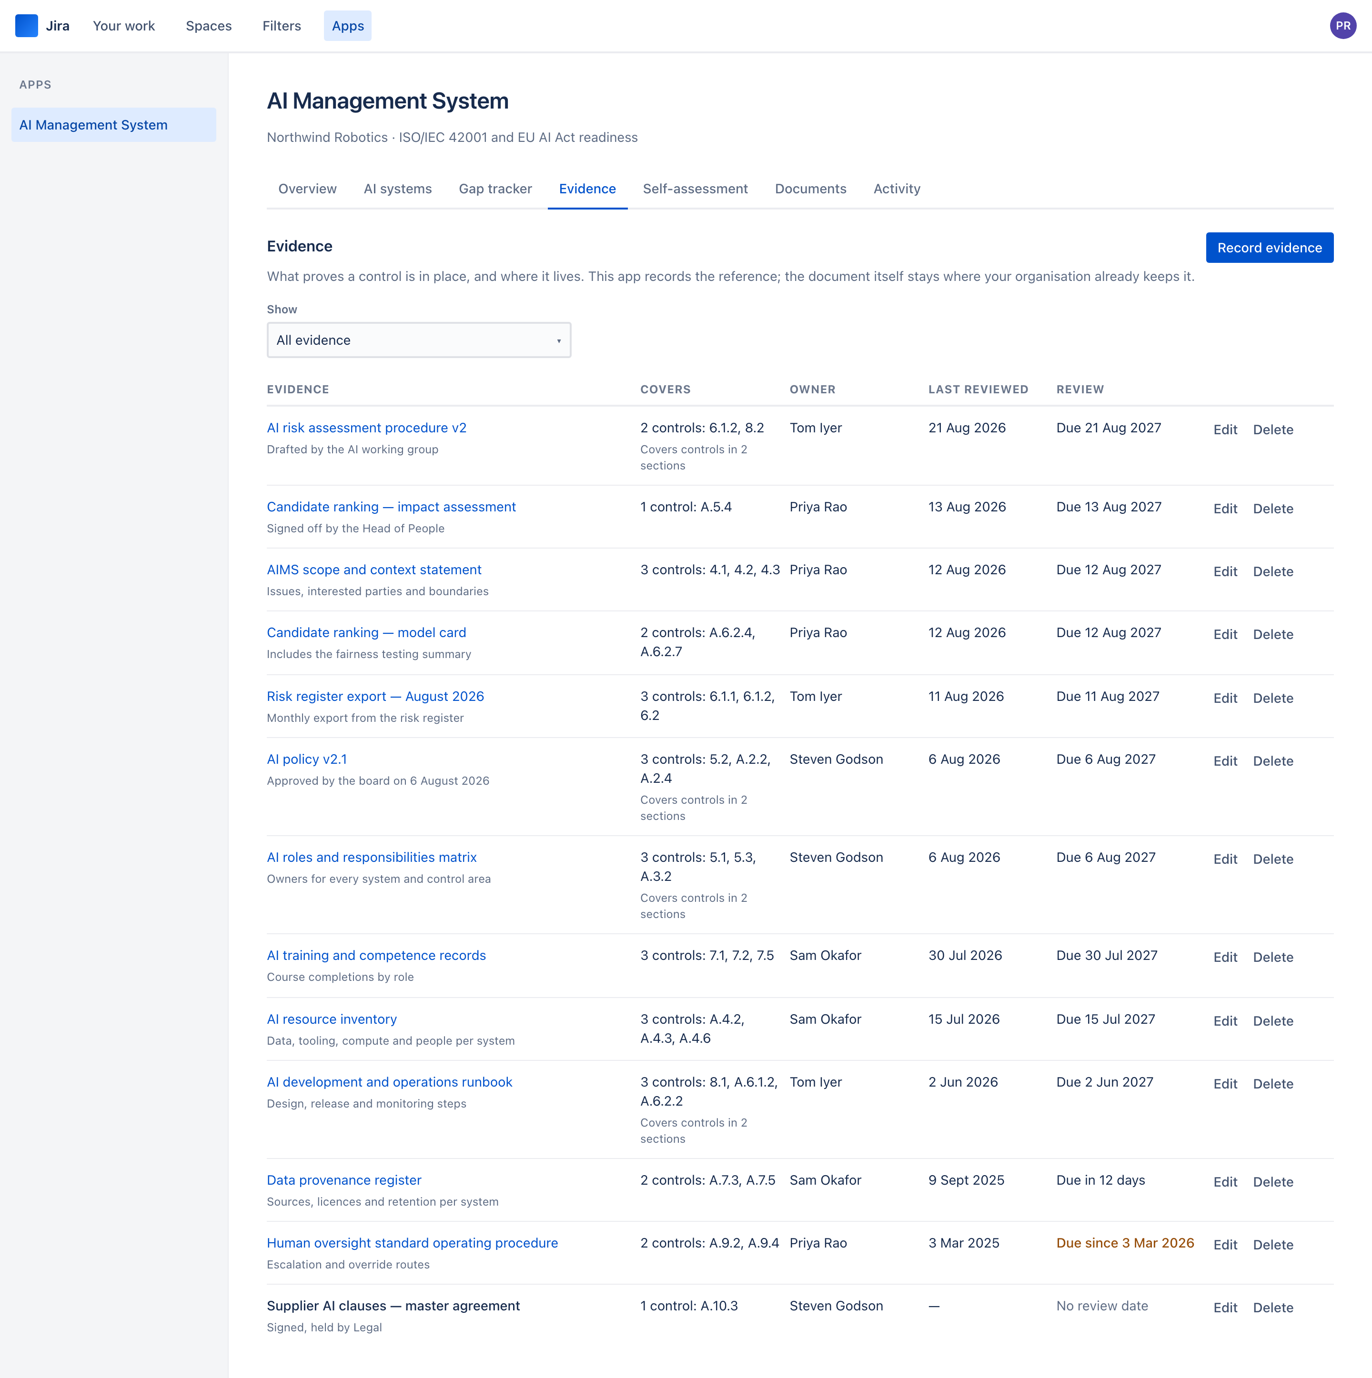Image resolution: width=1372 pixels, height=1378 pixels.
Task: Select the Evidence tab
Action: [x=587, y=189]
